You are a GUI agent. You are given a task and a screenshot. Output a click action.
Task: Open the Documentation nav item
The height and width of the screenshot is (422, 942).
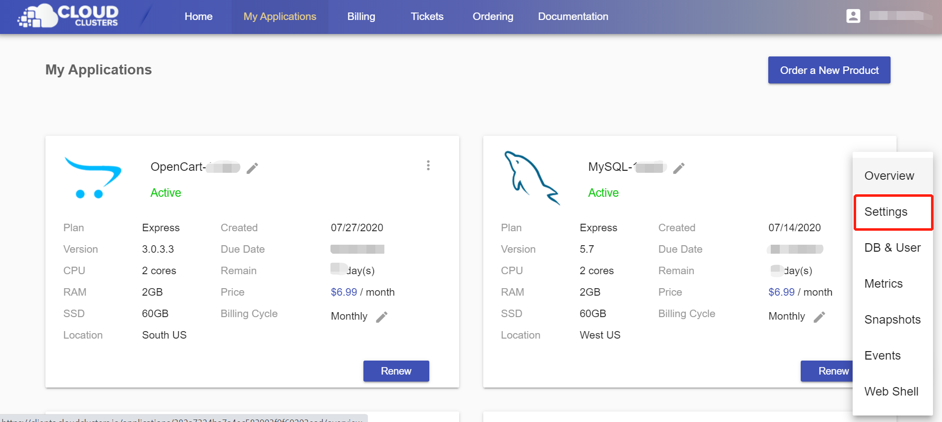click(573, 16)
